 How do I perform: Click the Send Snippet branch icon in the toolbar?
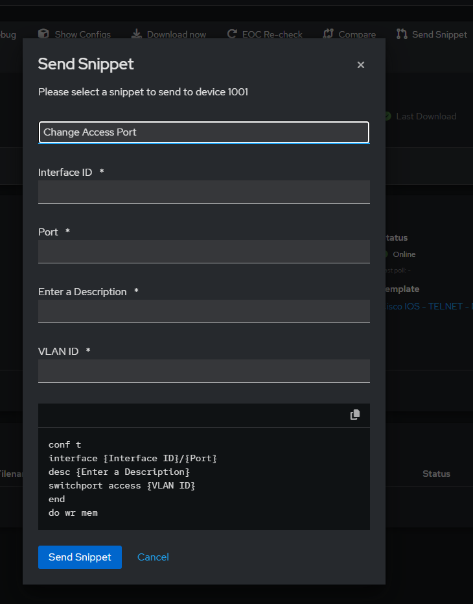click(402, 34)
